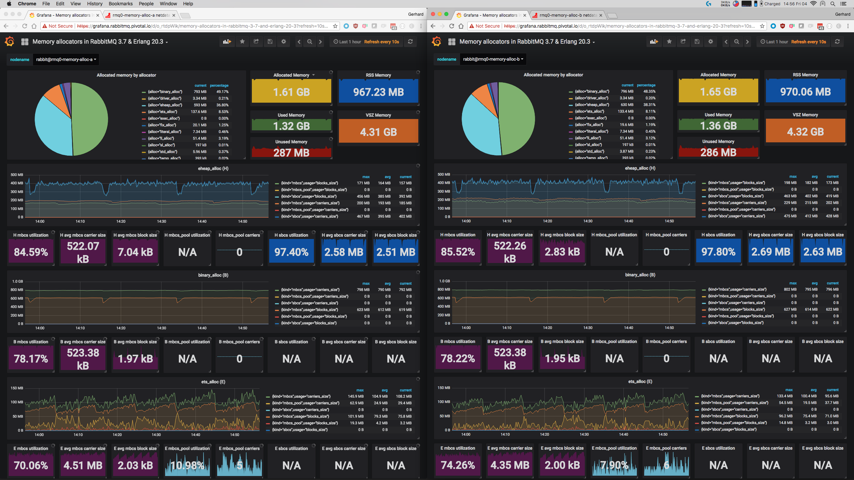The height and width of the screenshot is (480, 854).
Task: Bookmark the page in left Chrome address bar
Action: (x=335, y=26)
